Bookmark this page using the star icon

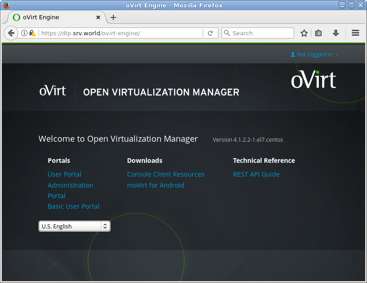(x=304, y=33)
